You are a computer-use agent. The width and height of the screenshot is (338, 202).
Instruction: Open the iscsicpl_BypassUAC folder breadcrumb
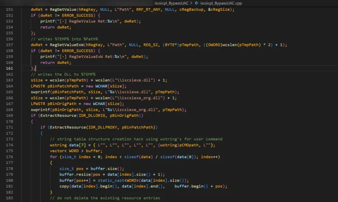[x=171, y=3]
